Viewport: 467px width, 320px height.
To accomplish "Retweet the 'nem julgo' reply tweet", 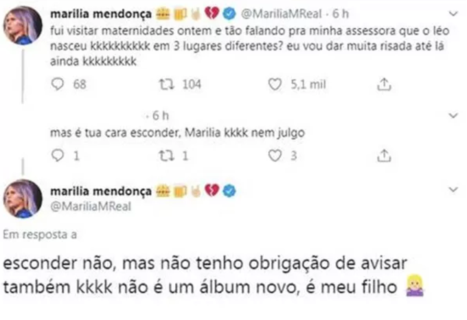I will coord(166,155).
